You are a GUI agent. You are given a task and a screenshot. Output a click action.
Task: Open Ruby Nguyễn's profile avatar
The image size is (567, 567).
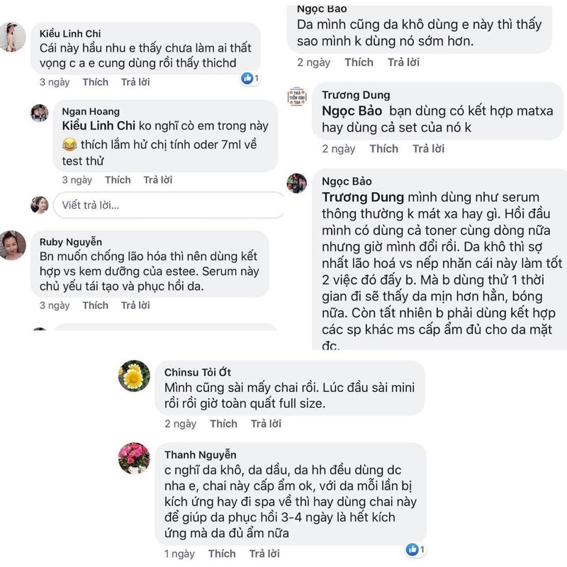(13, 245)
